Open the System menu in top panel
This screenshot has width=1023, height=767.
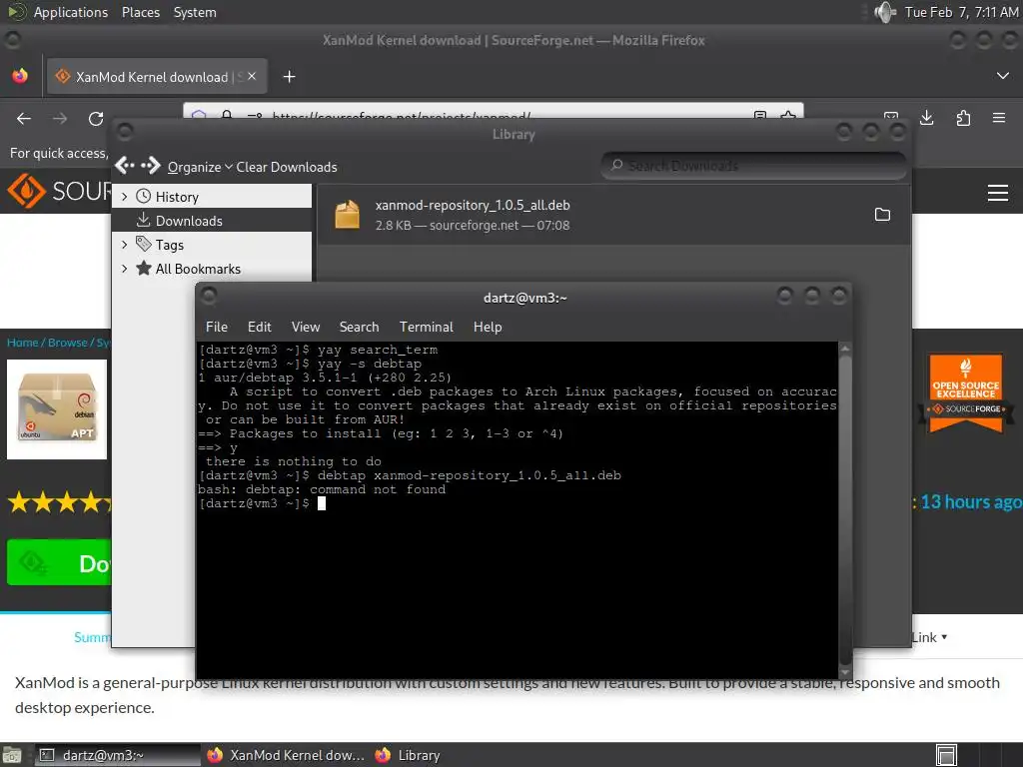(x=195, y=12)
